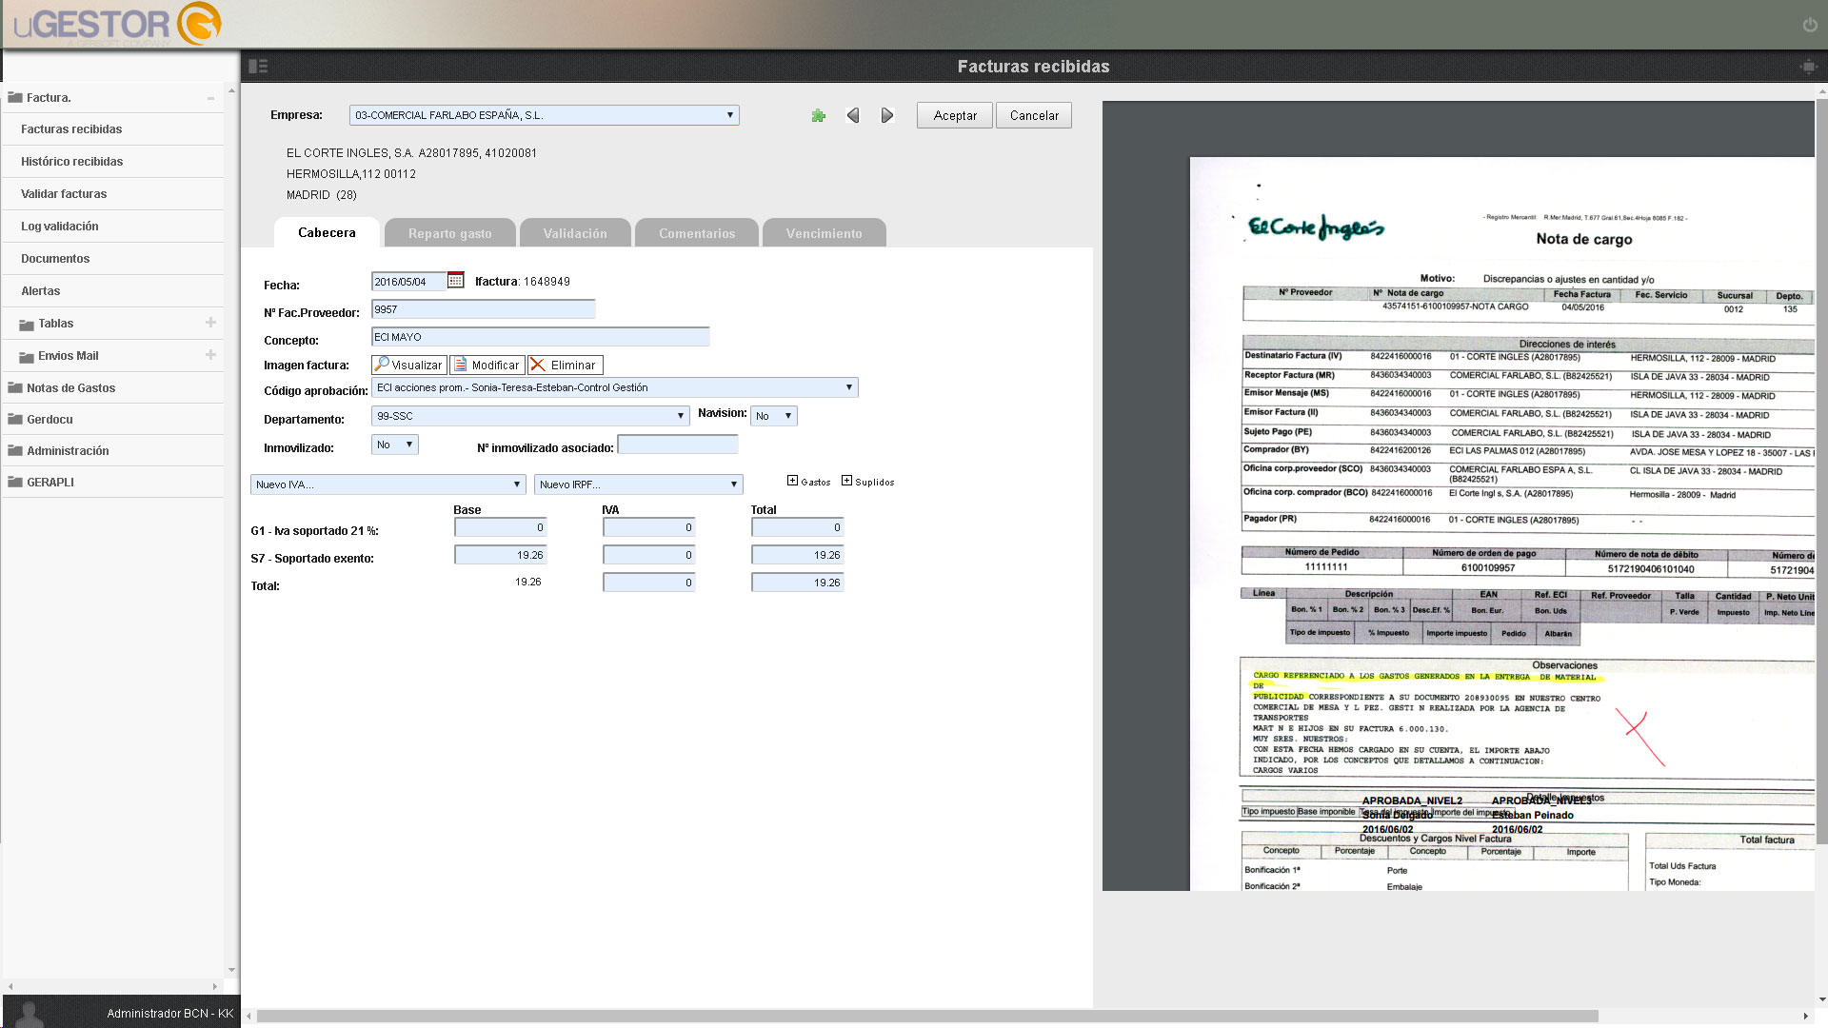The height and width of the screenshot is (1028, 1828).
Task: Expand the Gastos section
Action: point(792,481)
